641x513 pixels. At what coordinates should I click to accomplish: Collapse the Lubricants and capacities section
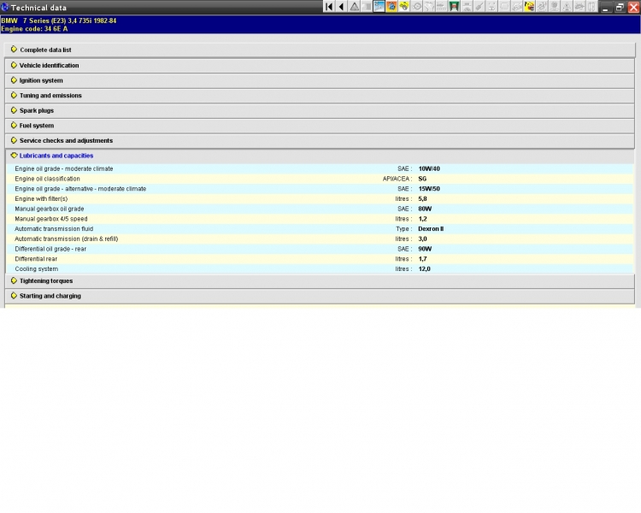click(56, 156)
